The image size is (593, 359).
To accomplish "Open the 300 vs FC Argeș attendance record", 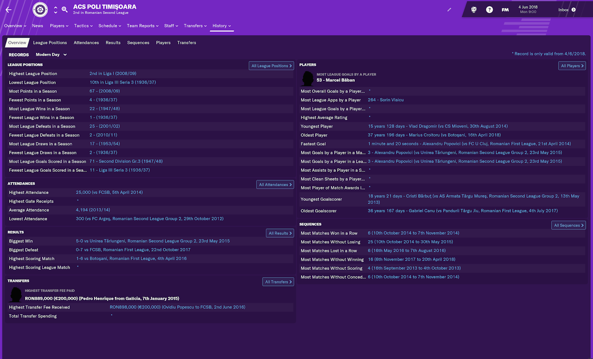I will [150, 219].
